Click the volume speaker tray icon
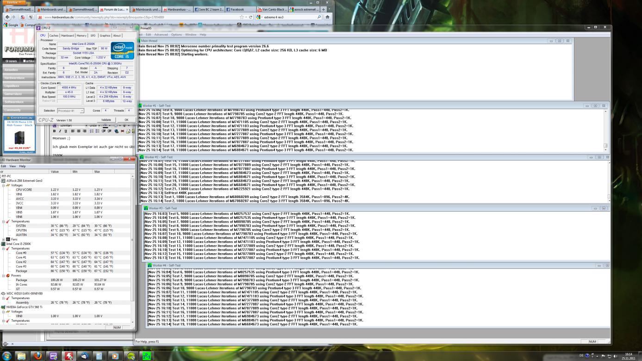 coord(615,356)
